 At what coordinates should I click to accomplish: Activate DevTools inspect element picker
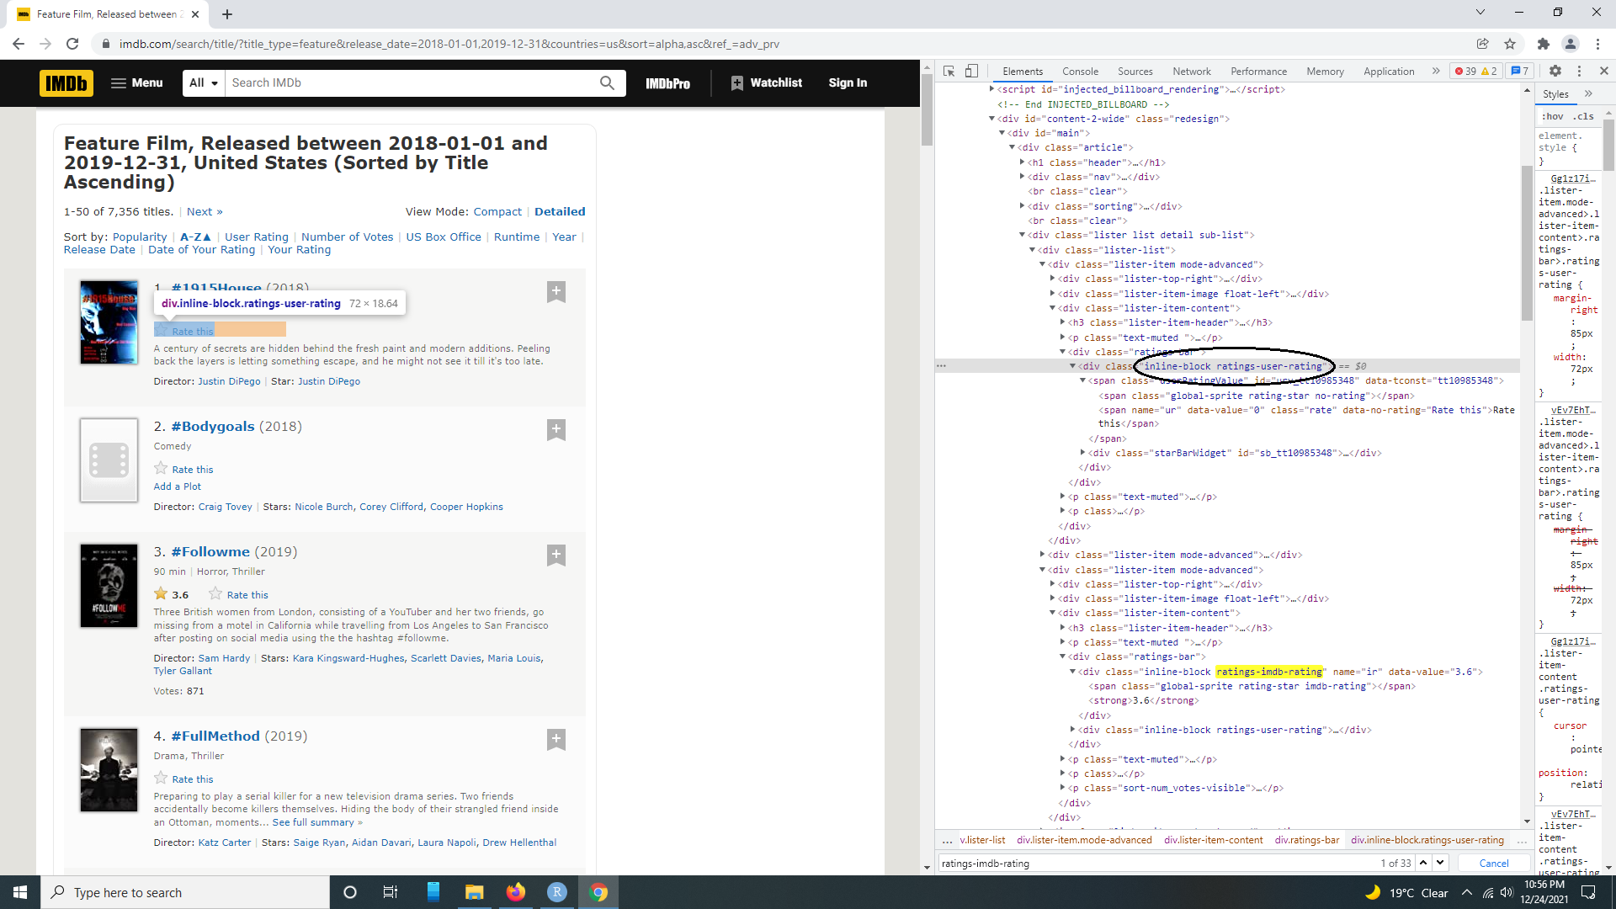click(x=949, y=72)
